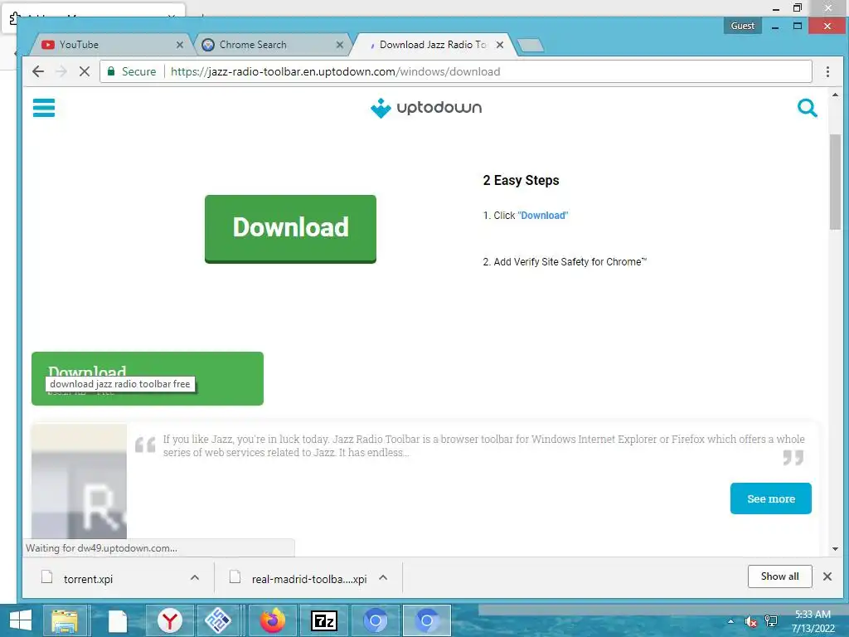The height and width of the screenshot is (637, 849).
Task: Click the uptodown search magnifier icon
Action: pos(807,108)
